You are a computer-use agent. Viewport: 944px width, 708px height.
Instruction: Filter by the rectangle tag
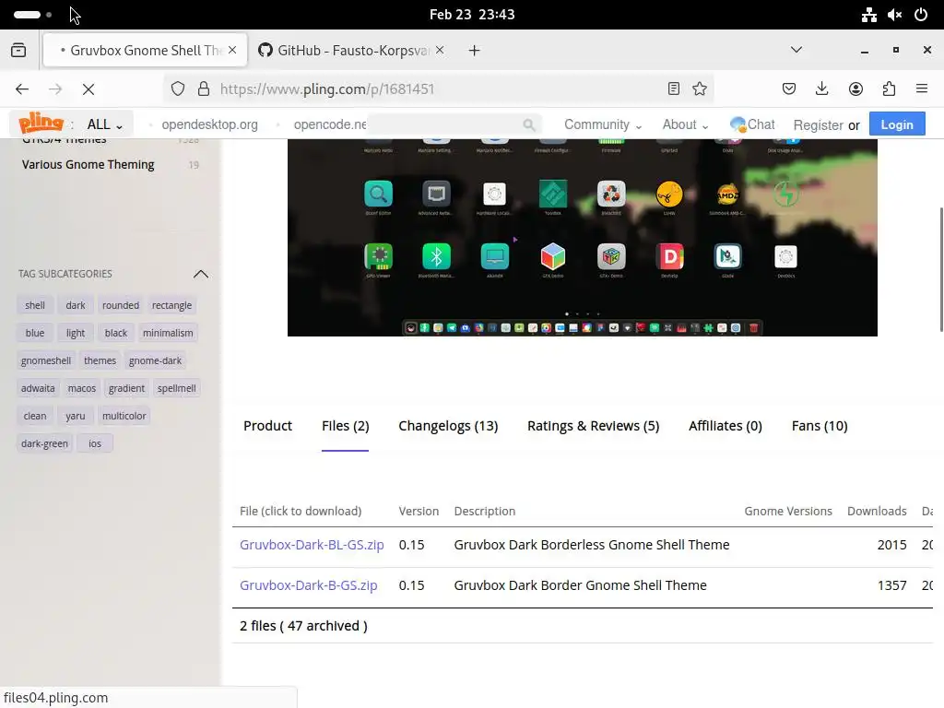(x=171, y=305)
